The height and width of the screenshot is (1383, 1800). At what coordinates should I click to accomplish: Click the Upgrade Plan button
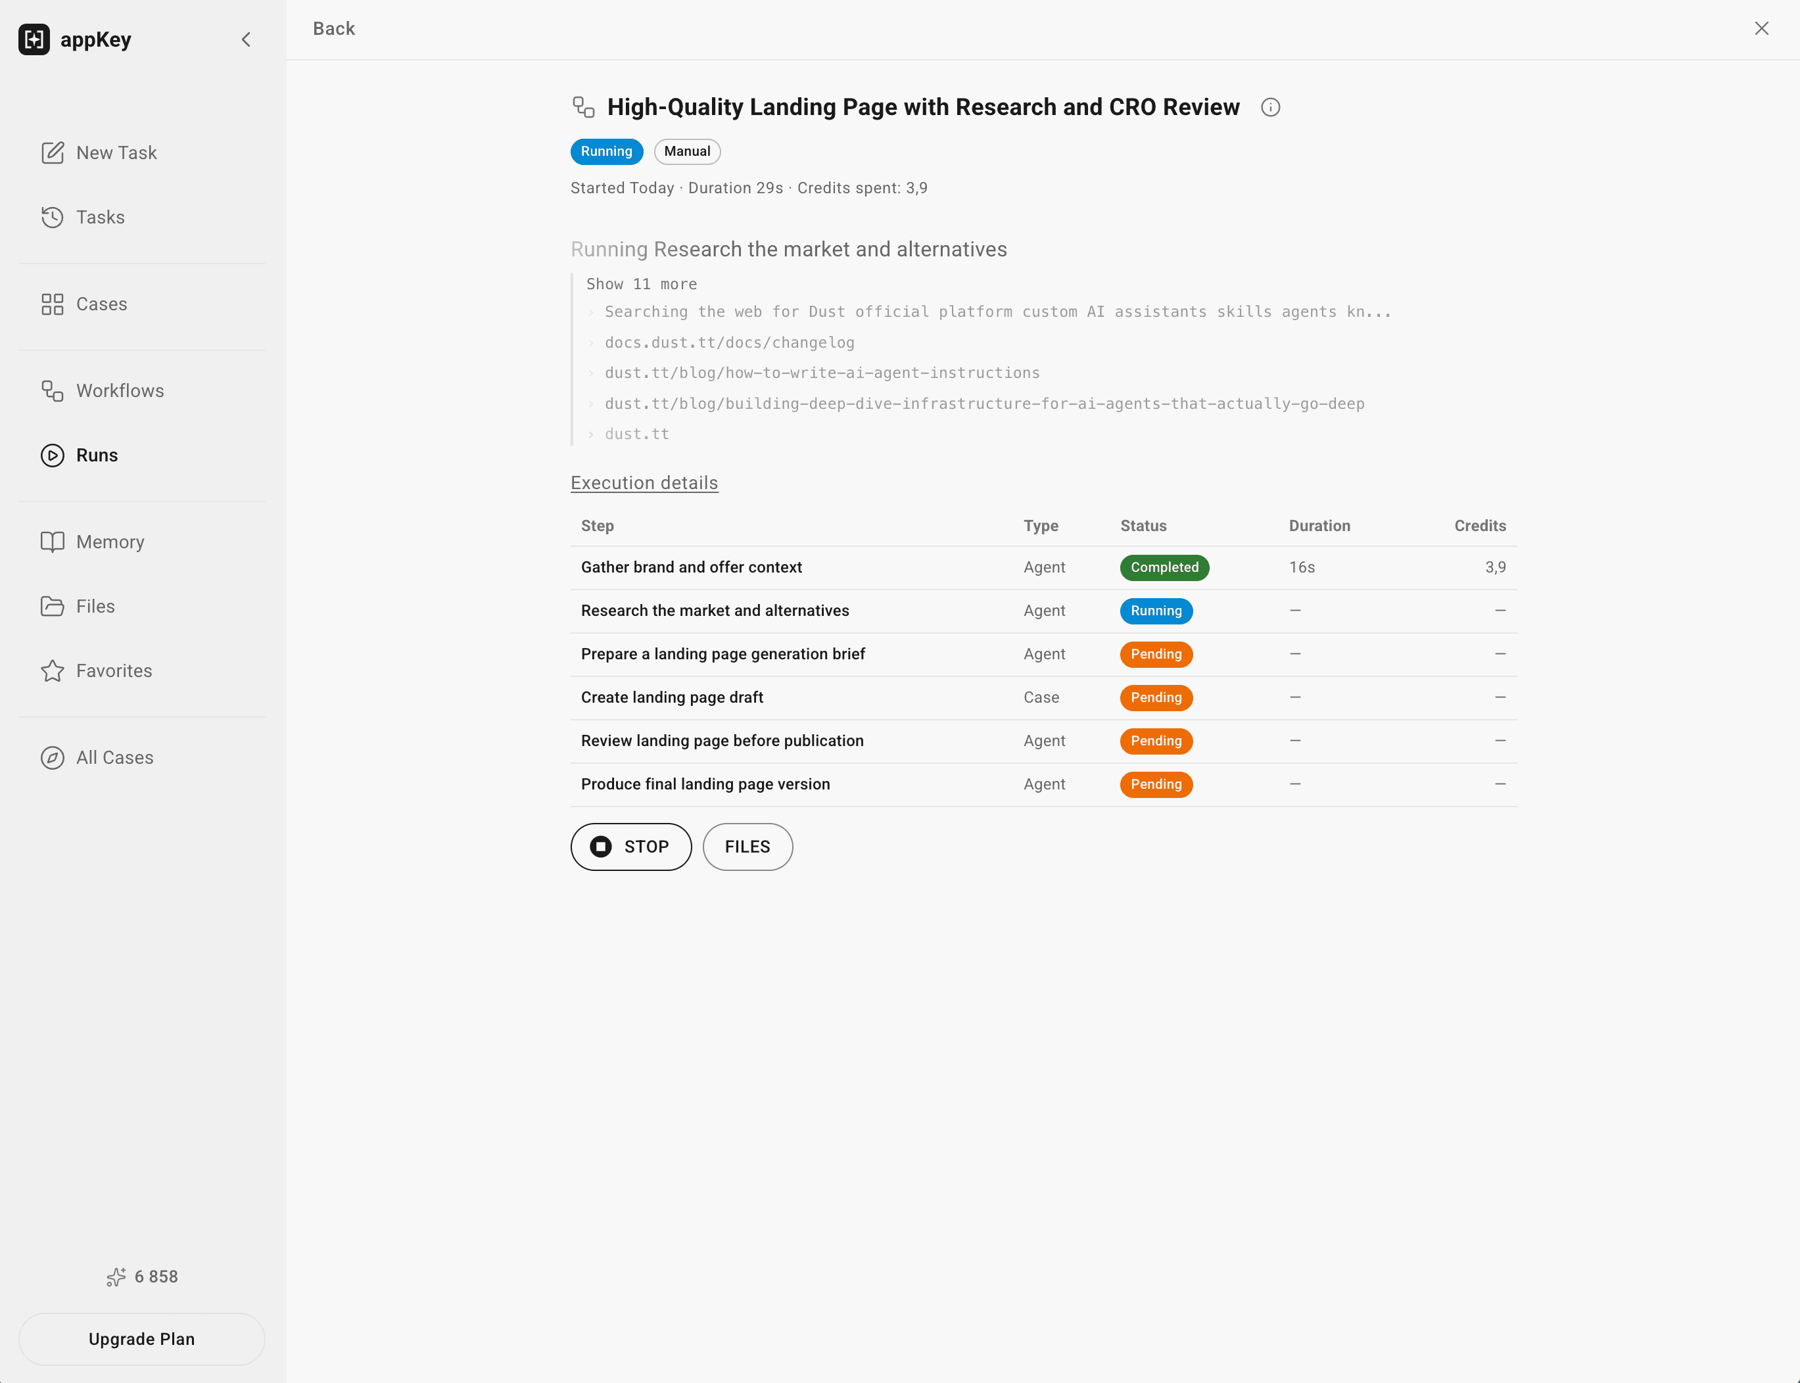coord(141,1340)
